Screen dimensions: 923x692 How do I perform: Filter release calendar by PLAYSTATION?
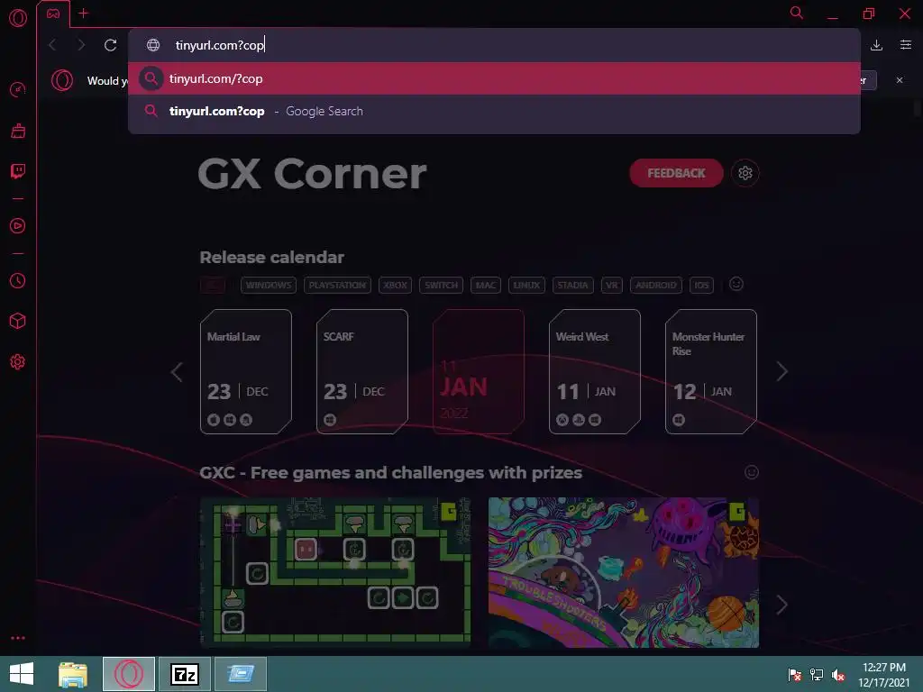click(337, 286)
